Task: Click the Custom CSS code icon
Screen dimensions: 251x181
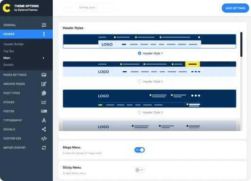Action: 44,138
